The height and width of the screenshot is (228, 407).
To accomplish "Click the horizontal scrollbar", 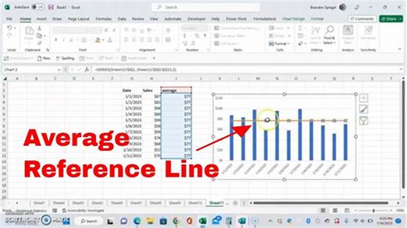I will coord(321,203).
